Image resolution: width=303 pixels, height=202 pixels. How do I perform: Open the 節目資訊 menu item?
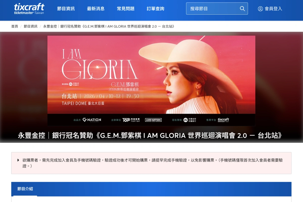tap(66, 9)
